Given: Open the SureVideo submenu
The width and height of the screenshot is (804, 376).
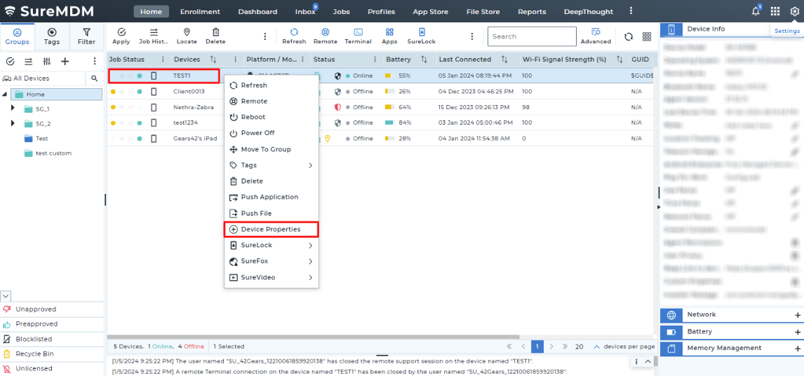Looking at the screenshot, I should [x=272, y=277].
